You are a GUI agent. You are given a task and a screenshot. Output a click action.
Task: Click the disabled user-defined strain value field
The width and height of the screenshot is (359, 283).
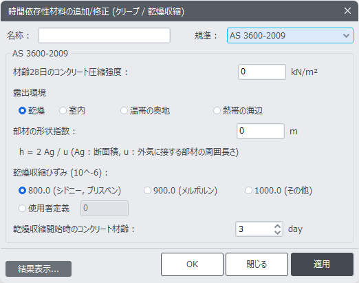tap(105, 208)
